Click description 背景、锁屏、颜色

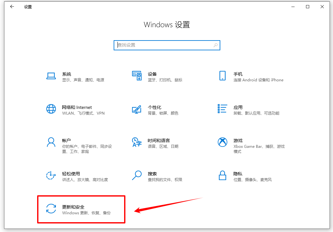(x=163, y=113)
